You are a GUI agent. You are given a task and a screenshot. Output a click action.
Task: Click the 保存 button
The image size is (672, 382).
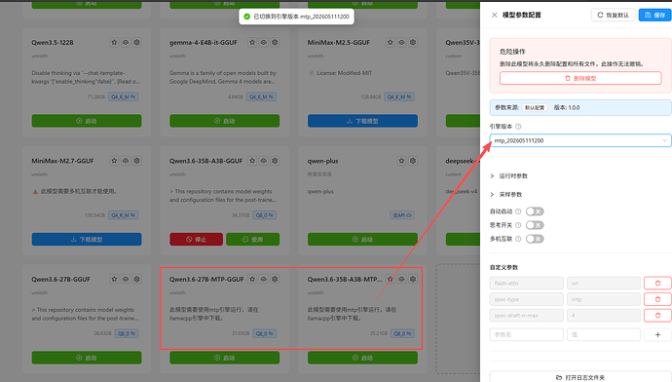[654, 15]
